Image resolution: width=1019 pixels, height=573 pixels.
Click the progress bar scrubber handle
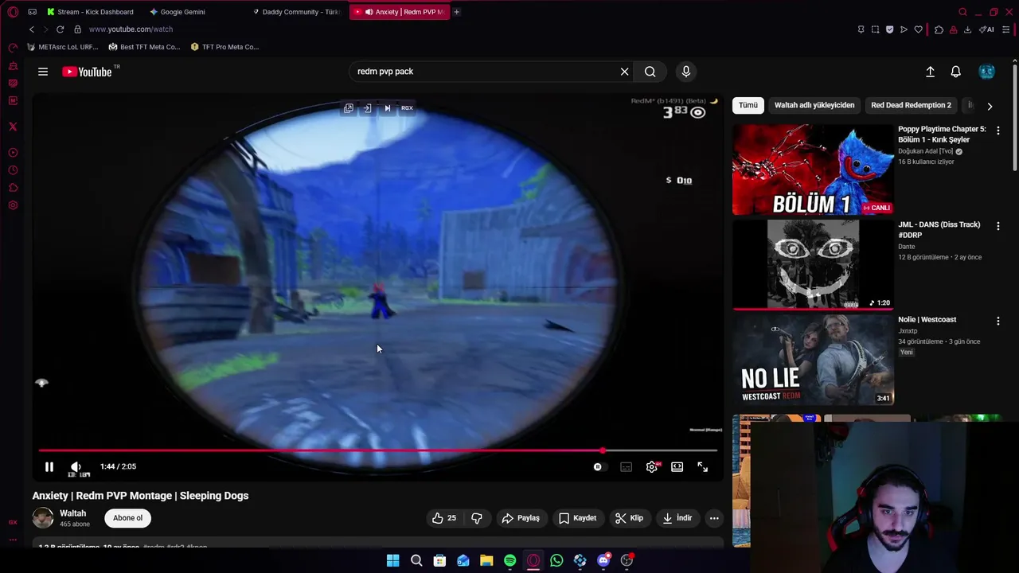[x=603, y=450]
